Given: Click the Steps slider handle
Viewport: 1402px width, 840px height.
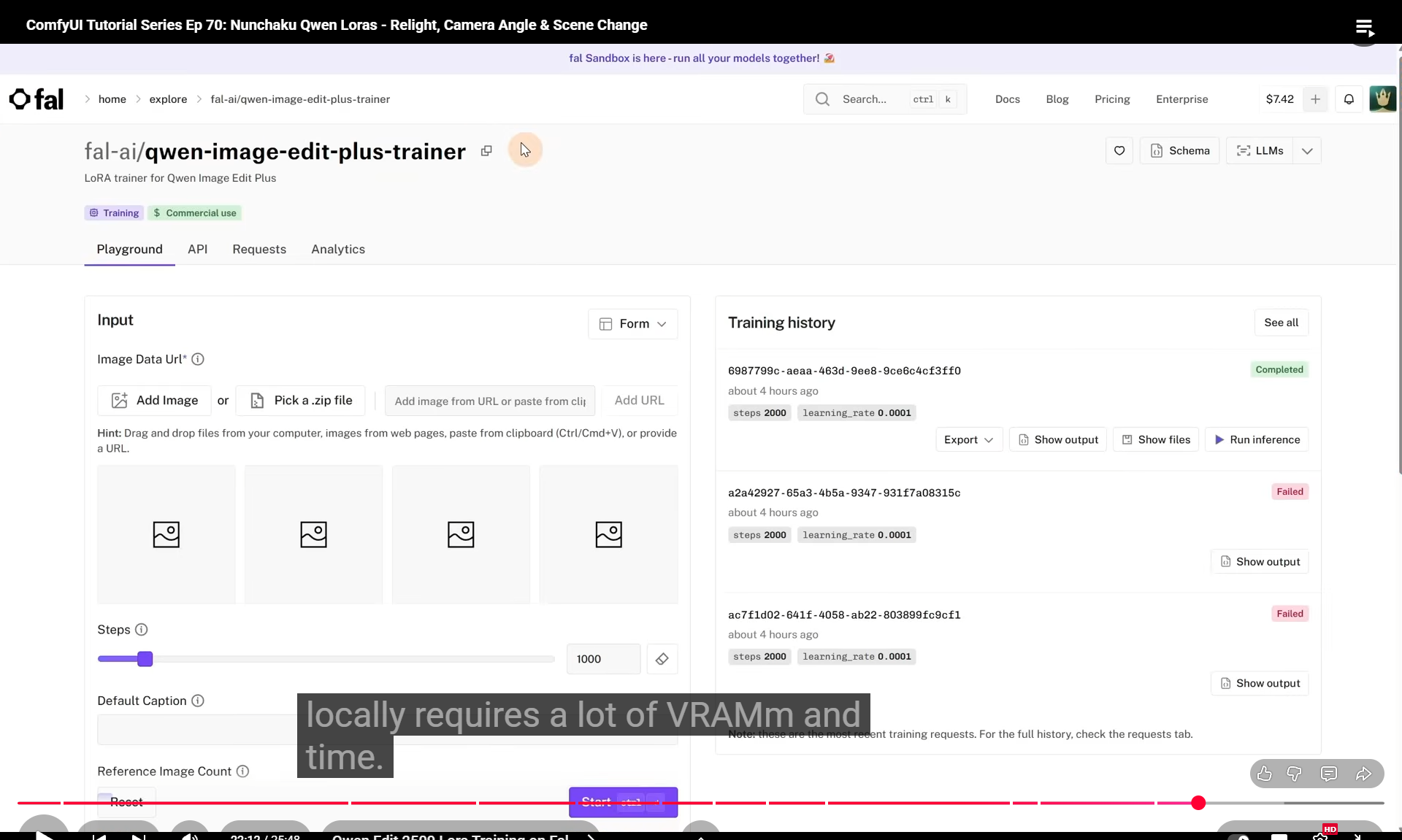Looking at the screenshot, I should point(145,659).
